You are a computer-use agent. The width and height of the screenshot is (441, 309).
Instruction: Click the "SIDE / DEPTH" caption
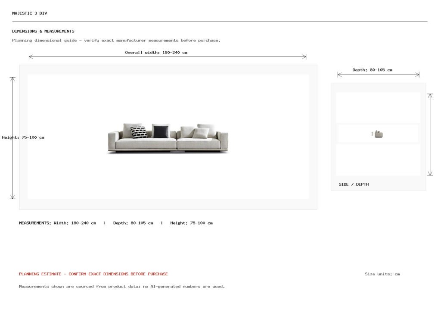coord(354,184)
